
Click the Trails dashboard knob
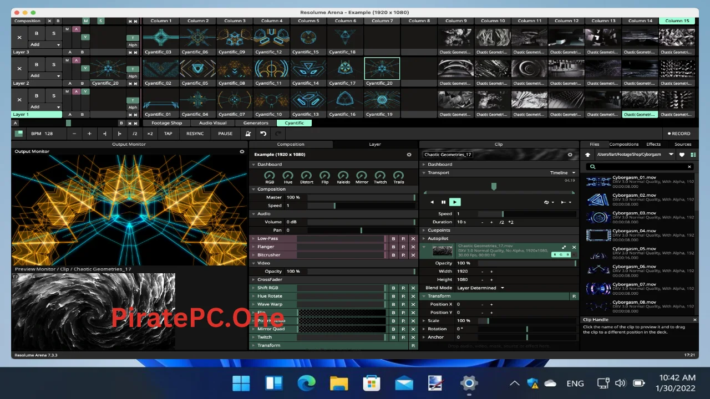pos(399,175)
